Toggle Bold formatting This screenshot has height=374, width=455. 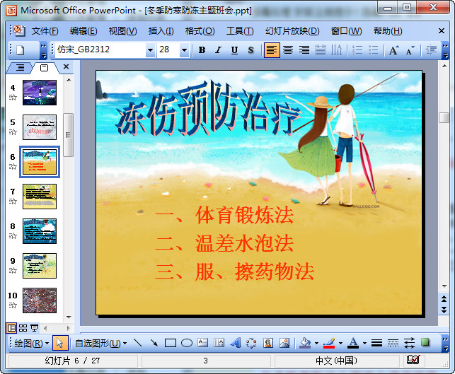pyautogui.click(x=202, y=50)
